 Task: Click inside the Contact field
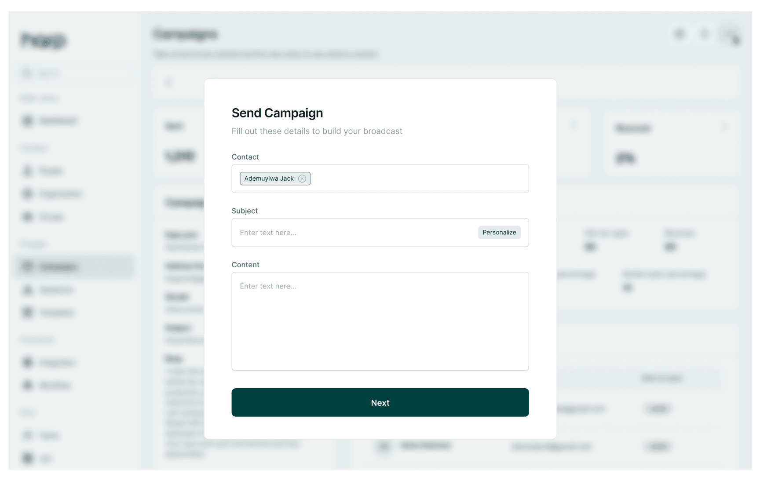pyautogui.click(x=418, y=179)
